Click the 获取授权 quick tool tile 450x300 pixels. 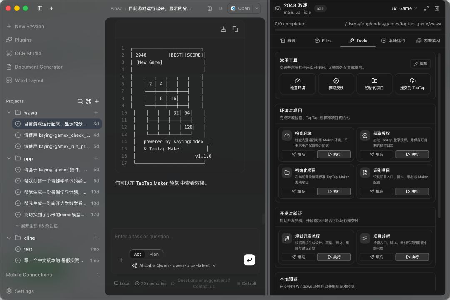(x=336, y=84)
